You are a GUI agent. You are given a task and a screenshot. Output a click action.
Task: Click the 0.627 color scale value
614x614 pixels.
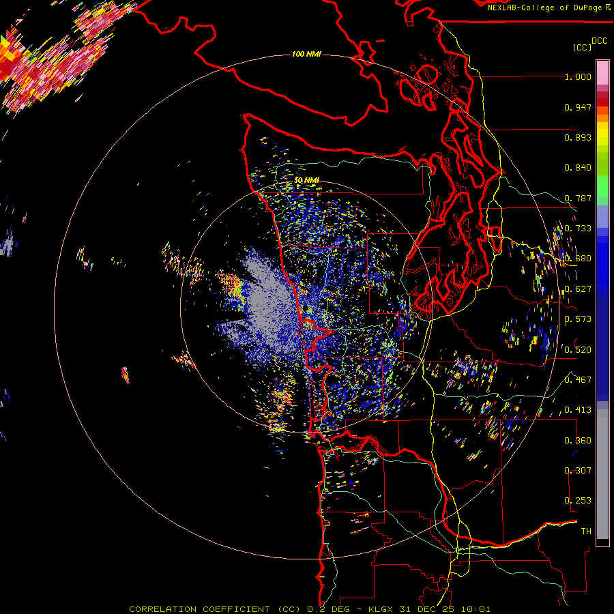578,289
